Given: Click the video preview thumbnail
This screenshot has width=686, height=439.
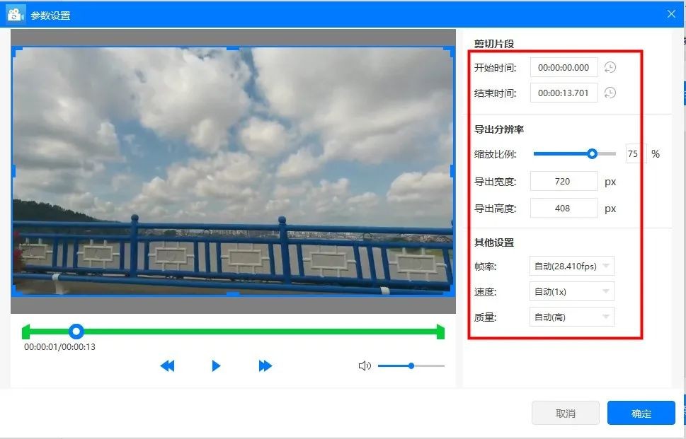Looking at the screenshot, I should [233, 171].
